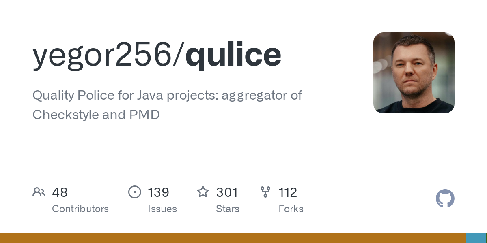487x243 pixels.
Task: Click the Stars label text
Action: (228, 209)
